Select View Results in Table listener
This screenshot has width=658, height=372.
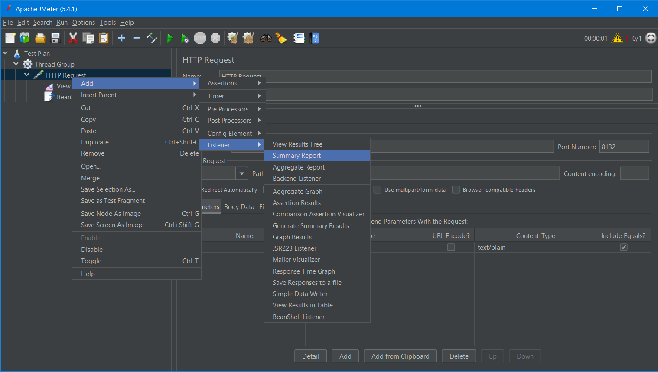pos(317,305)
